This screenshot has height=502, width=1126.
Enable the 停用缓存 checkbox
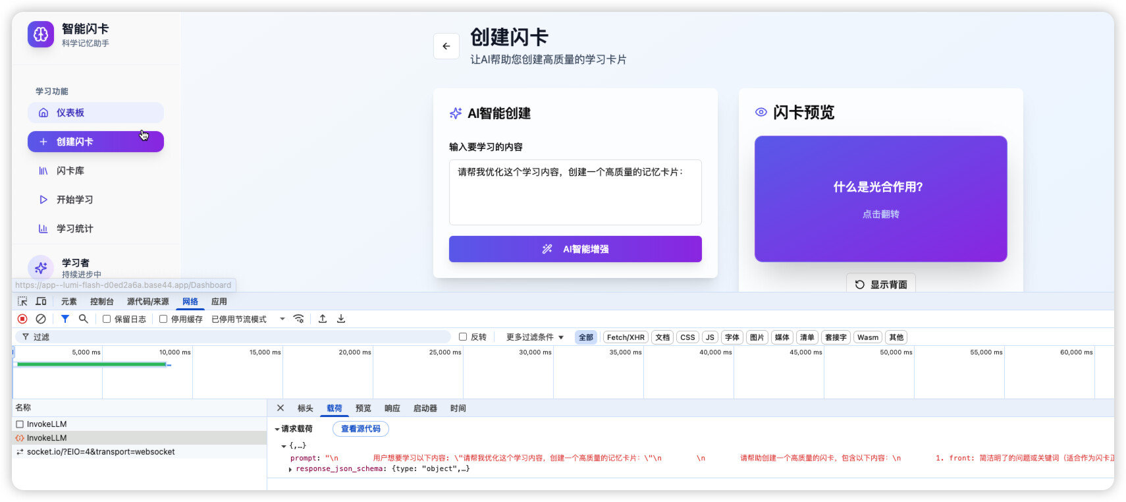click(x=163, y=319)
